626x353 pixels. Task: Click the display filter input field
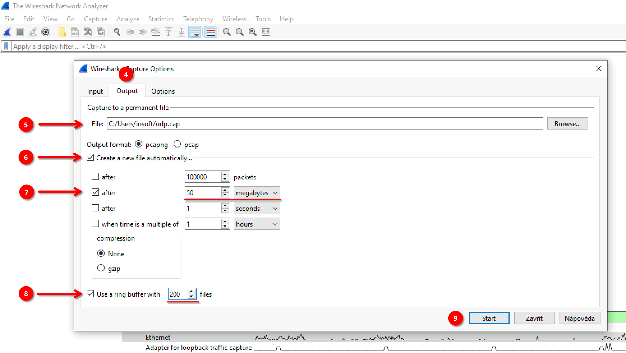319,46
